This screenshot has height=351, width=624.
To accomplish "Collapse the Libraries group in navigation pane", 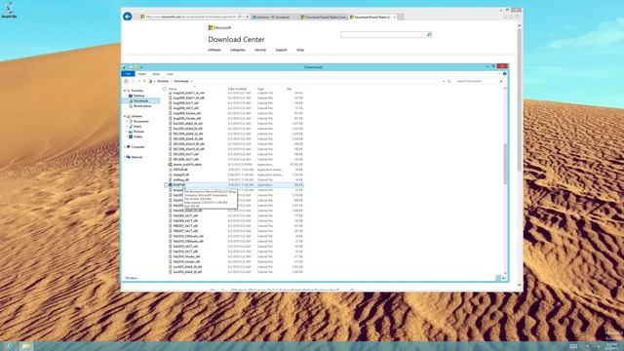I will click(124, 116).
